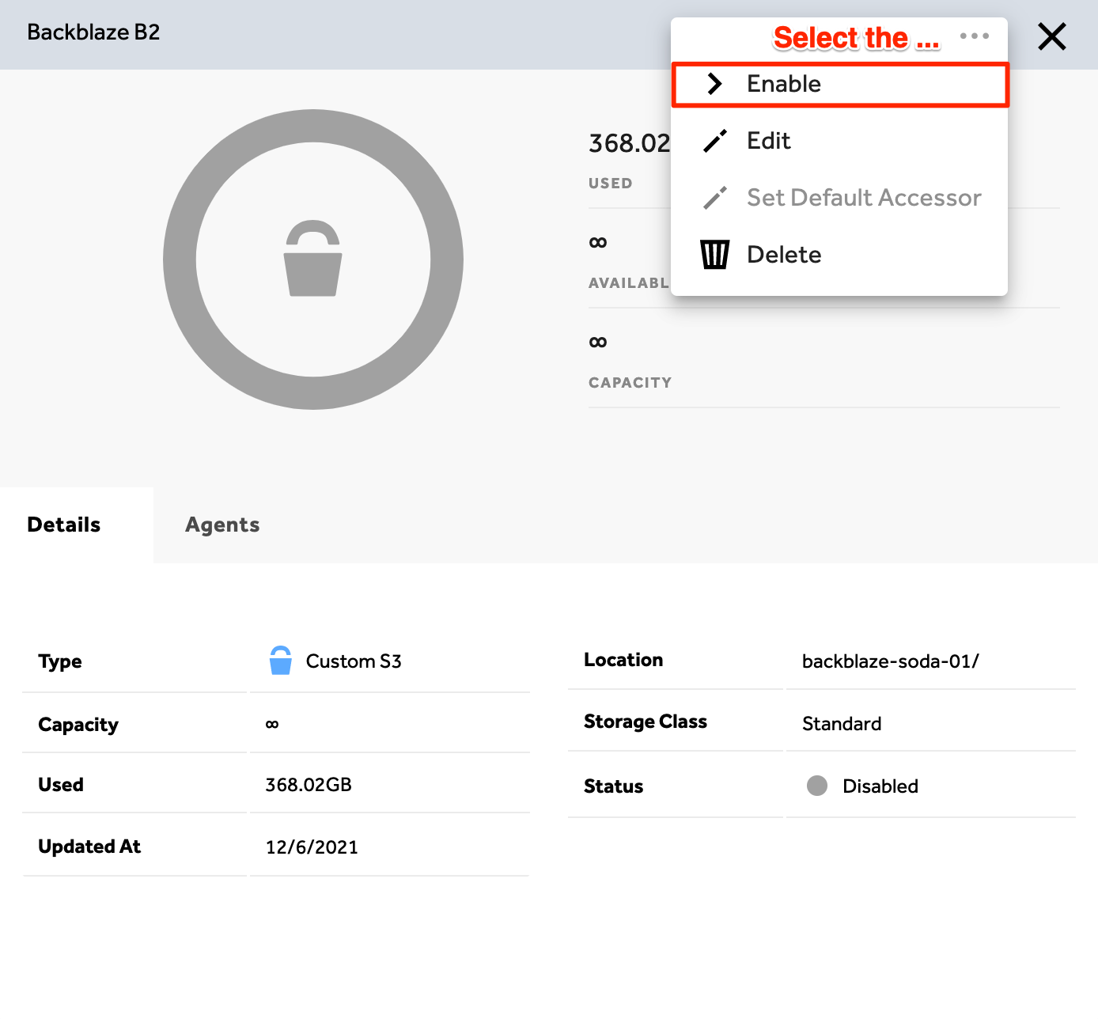This screenshot has width=1098, height=1019.
Task: Click the USED label in summary
Action: tap(610, 184)
